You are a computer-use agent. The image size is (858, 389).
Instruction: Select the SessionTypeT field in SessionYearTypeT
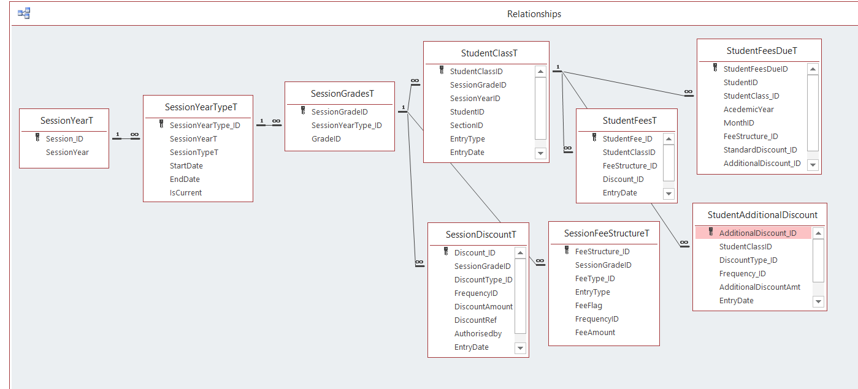click(194, 152)
